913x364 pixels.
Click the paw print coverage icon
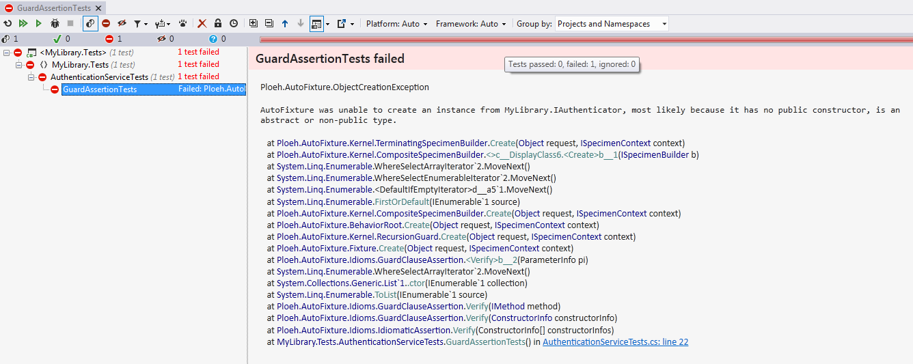click(183, 23)
